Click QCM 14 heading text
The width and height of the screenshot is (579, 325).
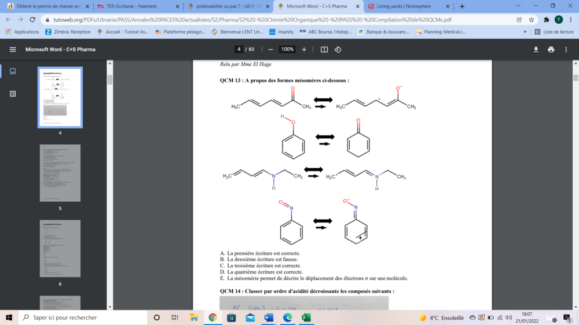coord(307,291)
